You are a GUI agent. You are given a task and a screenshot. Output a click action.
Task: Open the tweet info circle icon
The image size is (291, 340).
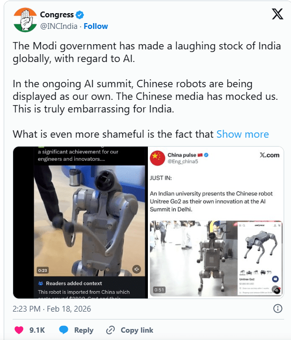(x=278, y=308)
